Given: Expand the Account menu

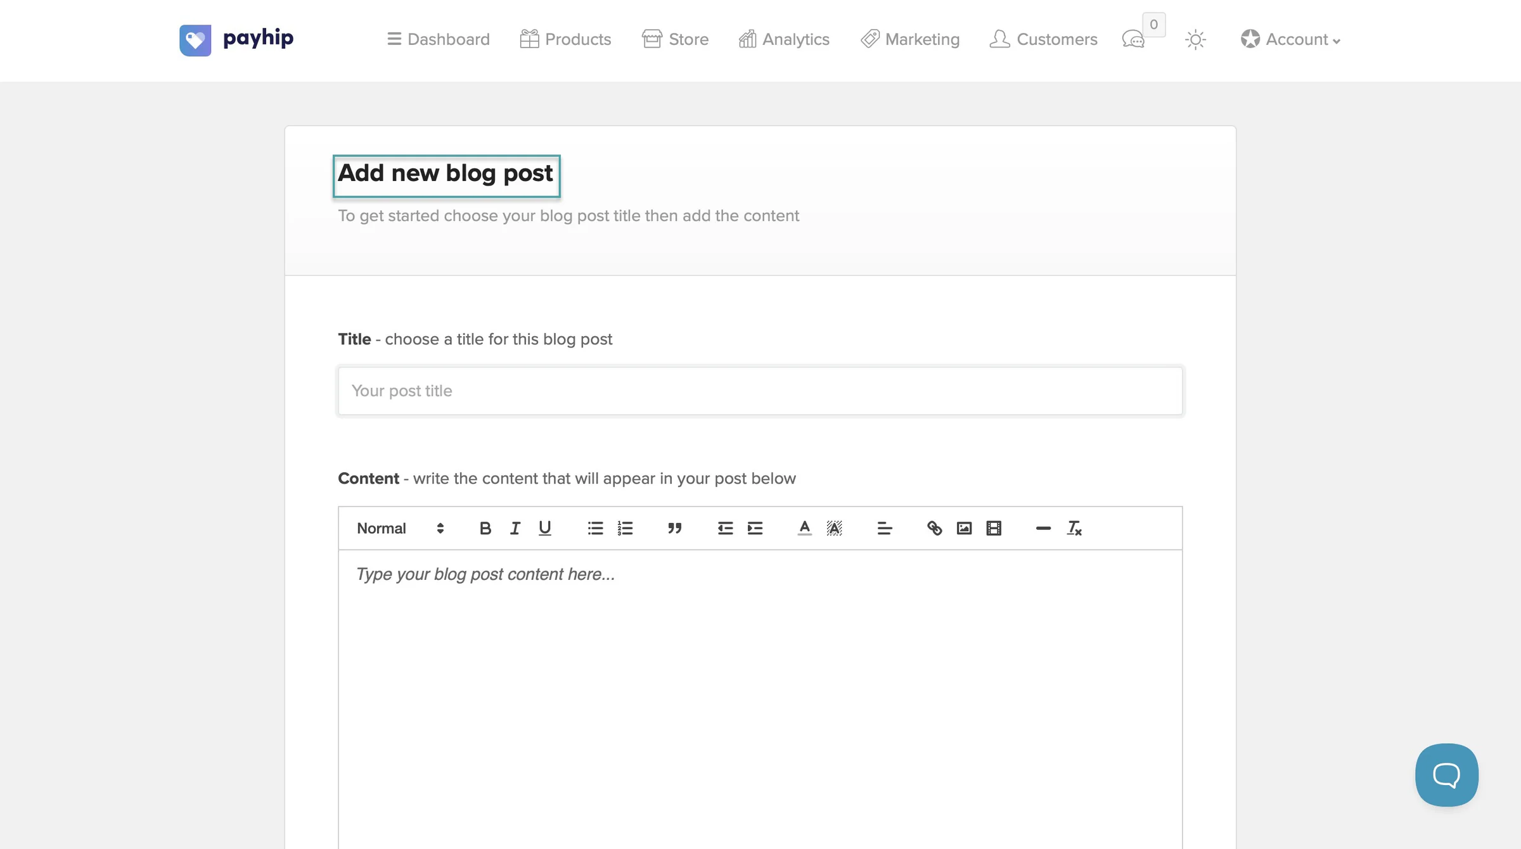Looking at the screenshot, I should pyautogui.click(x=1290, y=39).
